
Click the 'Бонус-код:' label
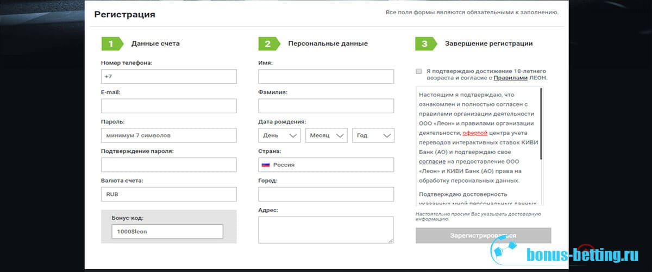pos(127,218)
